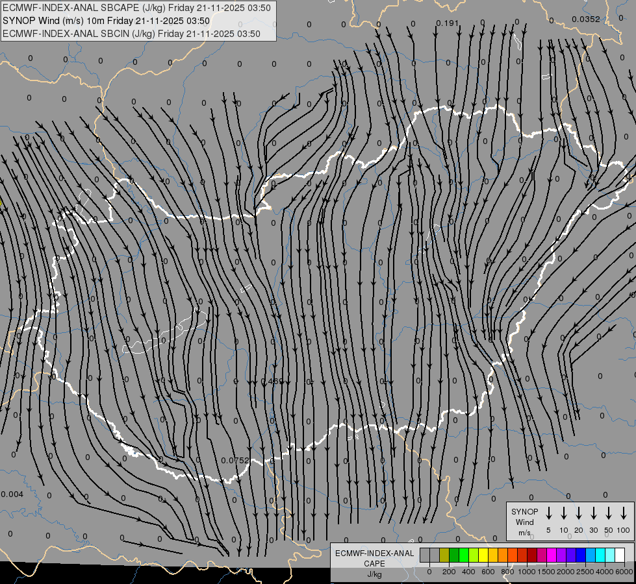Select the 'ECMWF-INDEX-ANAL SBCIN (J/kg)' title line
Viewport: 636px width, 584px height.
[131, 34]
